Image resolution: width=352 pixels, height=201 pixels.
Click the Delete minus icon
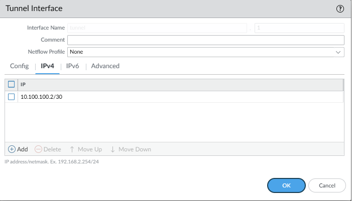point(38,149)
